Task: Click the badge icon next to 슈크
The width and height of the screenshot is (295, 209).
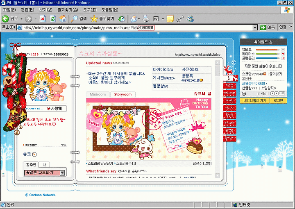Action: 34,154
